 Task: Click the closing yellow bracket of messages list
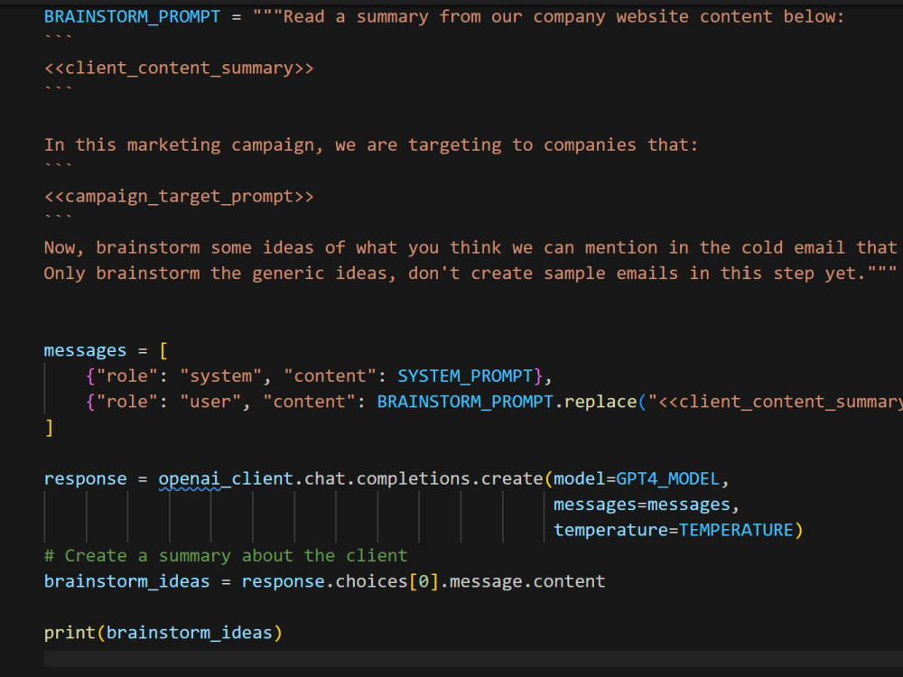pos(49,427)
